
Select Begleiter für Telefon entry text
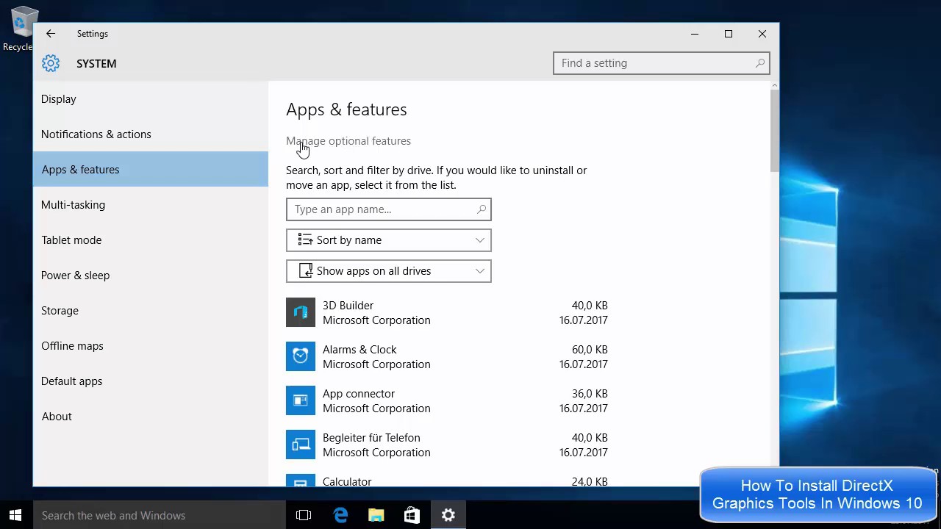(371, 438)
